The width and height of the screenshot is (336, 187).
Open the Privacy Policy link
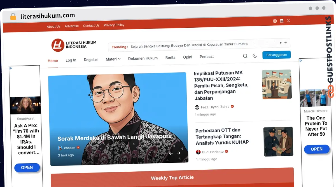click(114, 25)
